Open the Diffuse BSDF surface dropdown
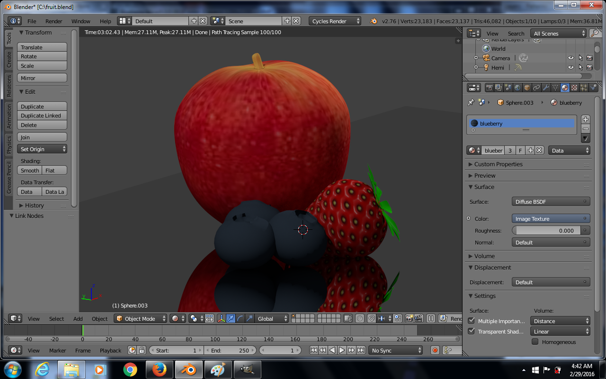Image resolution: width=606 pixels, height=379 pixels. click(551, 201)
